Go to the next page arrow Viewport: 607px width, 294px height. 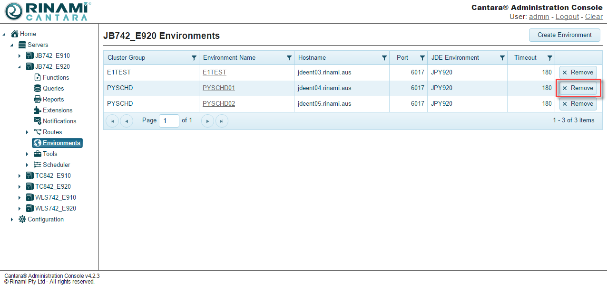pyautogui.click(x=207, y=121)
